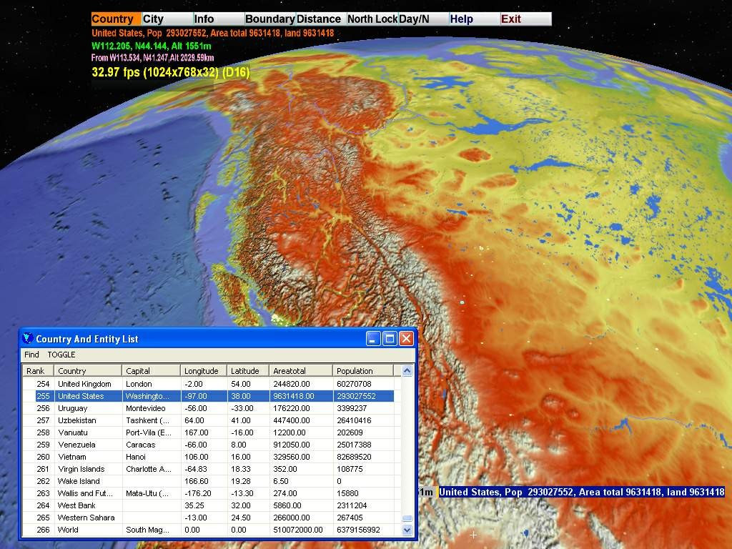Click the list scrollbar thumb
Screen dimensions: 732x549
click(407, 518)
